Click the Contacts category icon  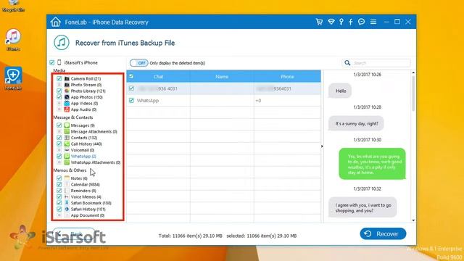[x=67, y=138]
